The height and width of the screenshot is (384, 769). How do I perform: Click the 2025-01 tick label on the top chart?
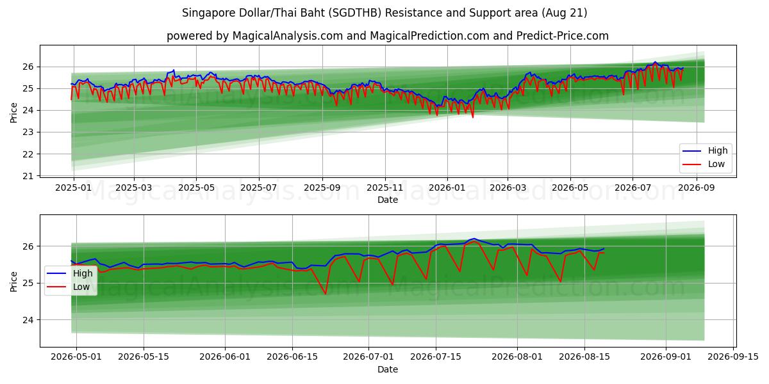[74, 188]
